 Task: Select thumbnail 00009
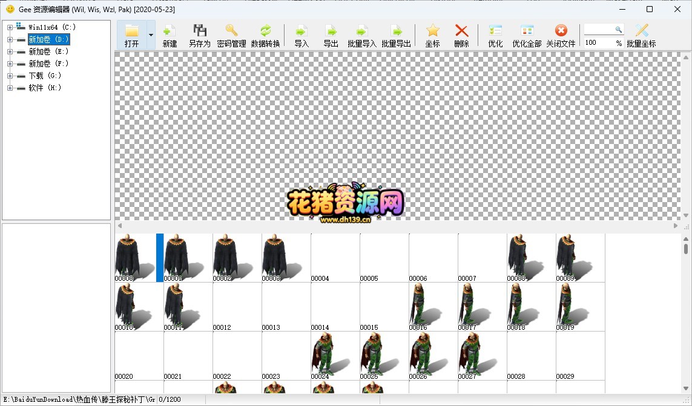580,258
